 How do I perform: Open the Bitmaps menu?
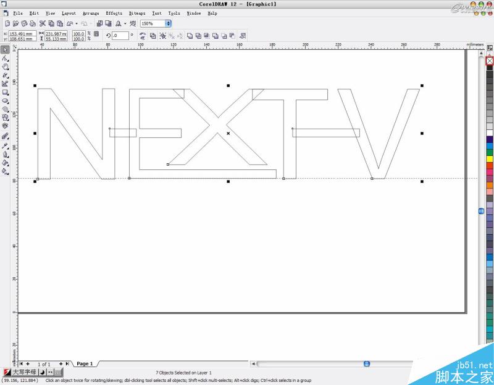point(138,13)
